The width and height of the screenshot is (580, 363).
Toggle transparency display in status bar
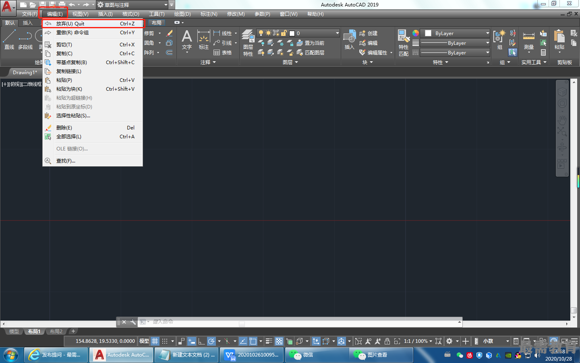[279, 341]
